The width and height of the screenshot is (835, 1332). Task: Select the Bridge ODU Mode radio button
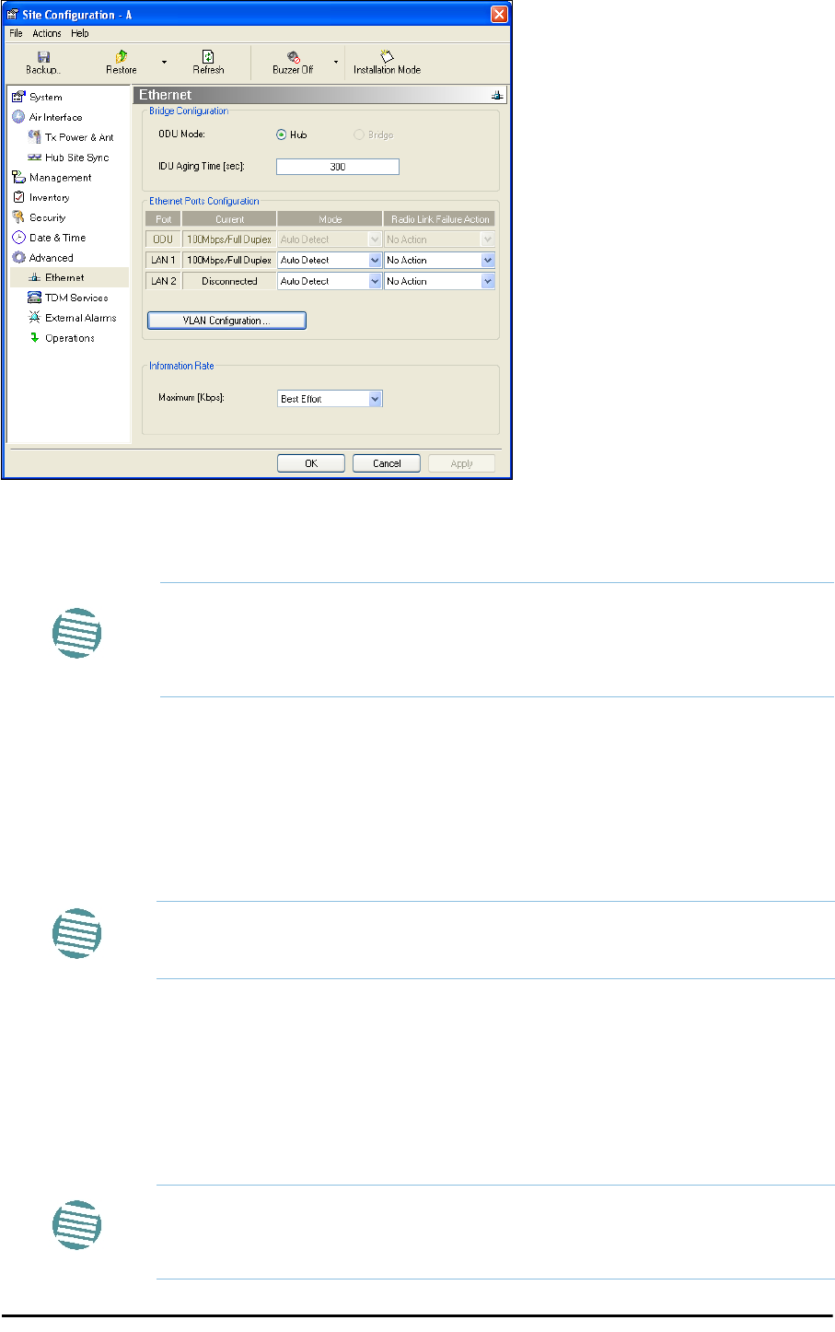[x=359, y=134]
